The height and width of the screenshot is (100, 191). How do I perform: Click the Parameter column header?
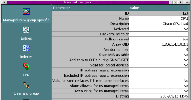coord(90,8)
